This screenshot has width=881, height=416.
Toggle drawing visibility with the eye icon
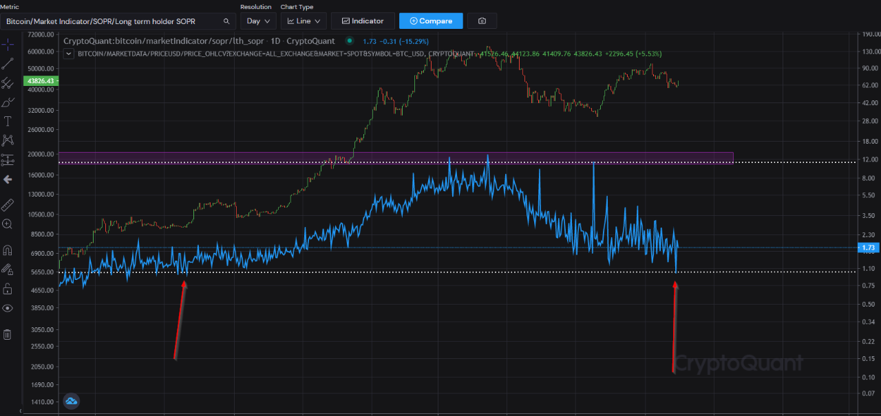8,308
